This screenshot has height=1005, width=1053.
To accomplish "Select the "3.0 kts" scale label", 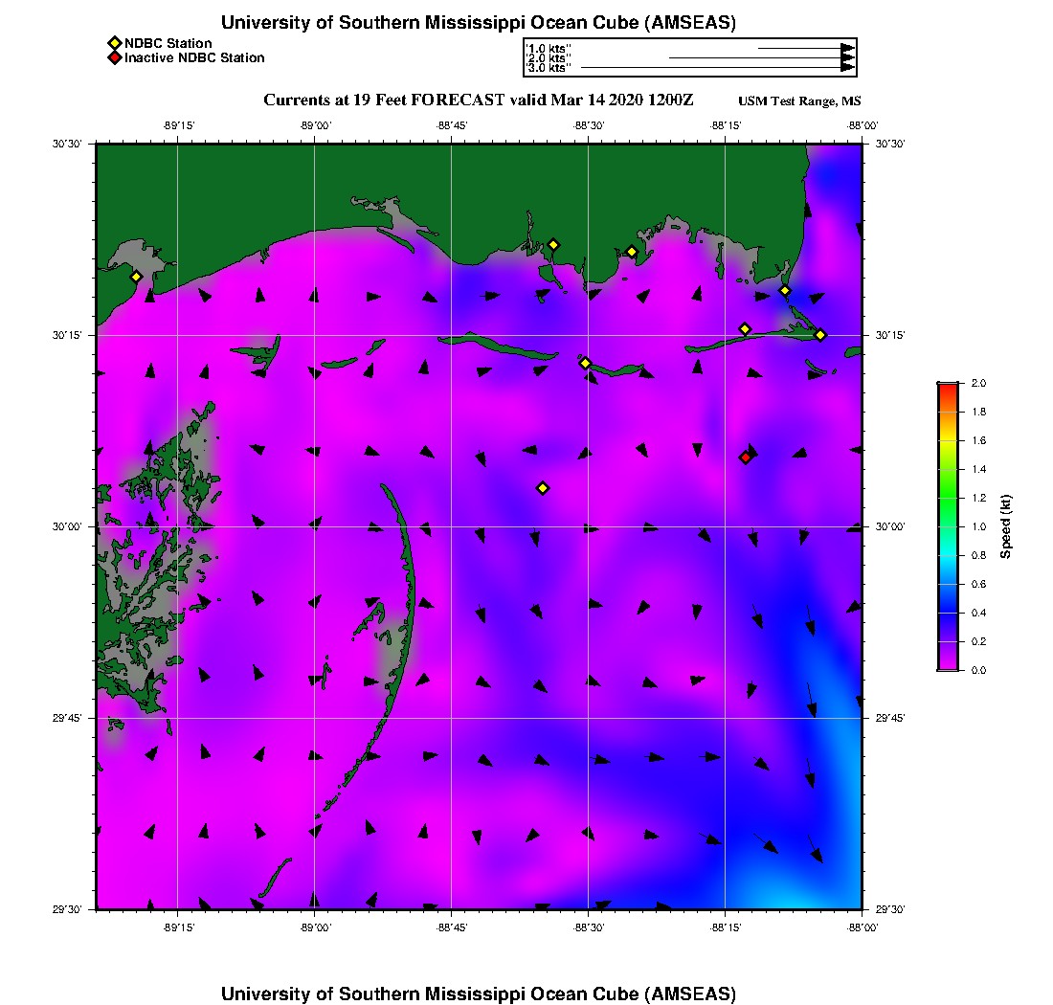I will tap(549, 68).
